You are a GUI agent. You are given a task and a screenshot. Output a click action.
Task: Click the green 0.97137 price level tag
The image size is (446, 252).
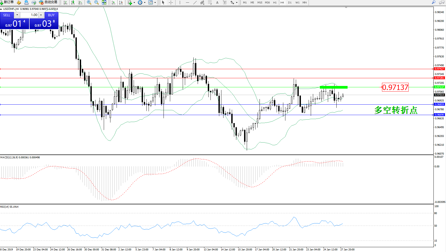[439, 87]
